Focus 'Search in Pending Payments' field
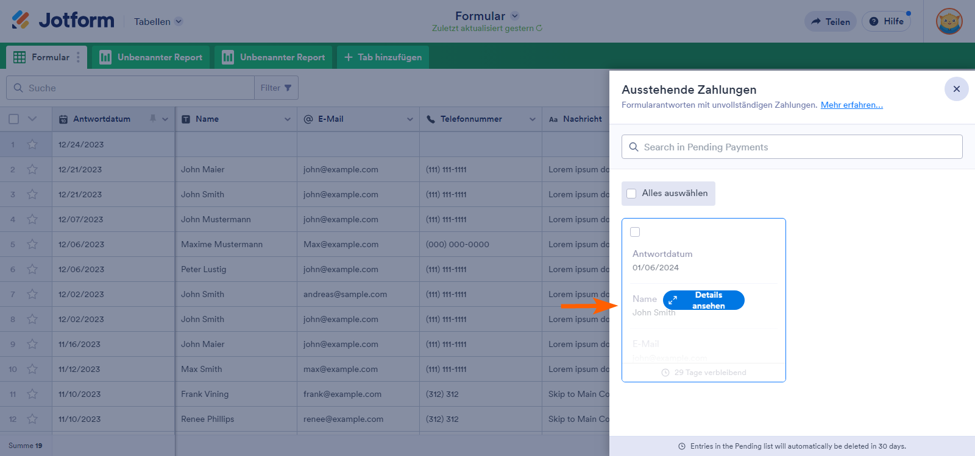 coord(792,147)
